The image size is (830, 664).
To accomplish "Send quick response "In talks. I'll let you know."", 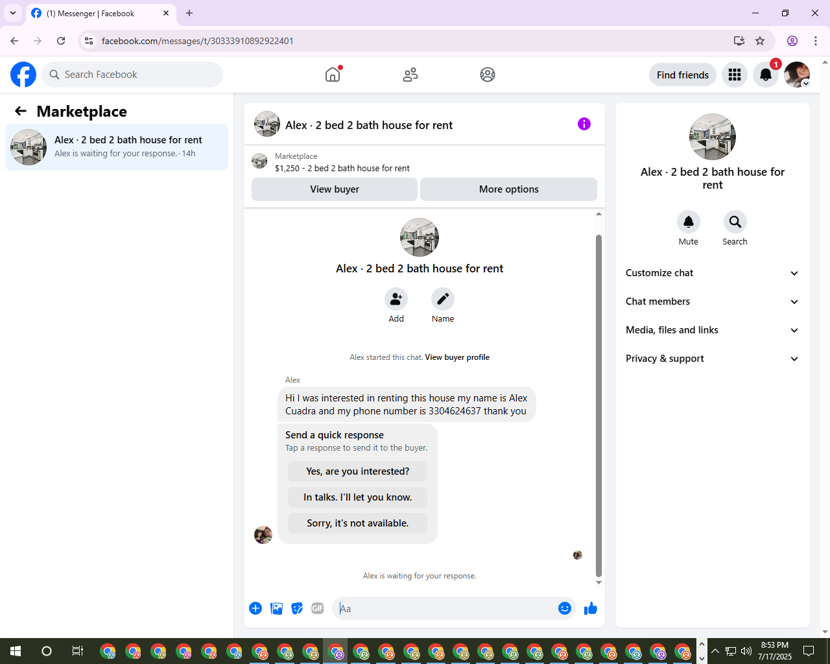I will point(358,497).
